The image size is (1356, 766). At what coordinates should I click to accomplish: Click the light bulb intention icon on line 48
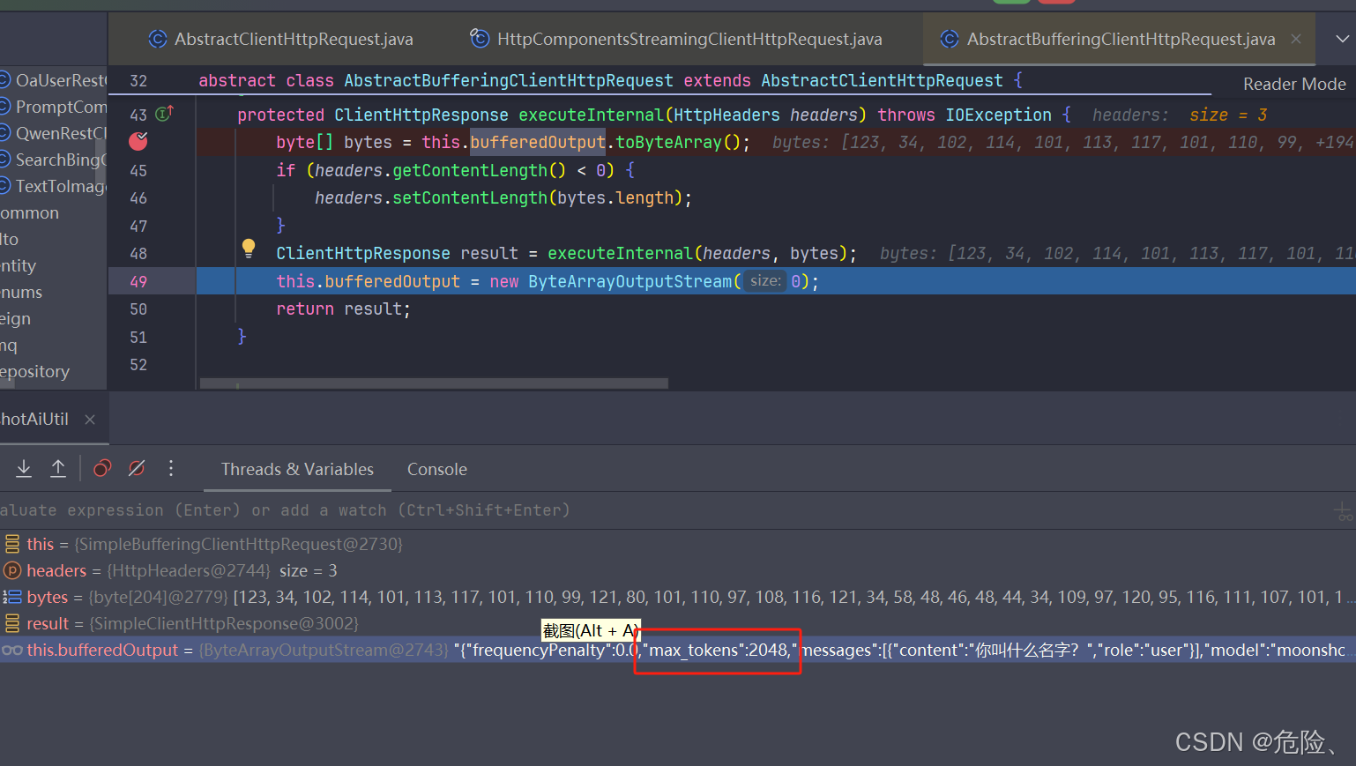[x=249, y=248]
